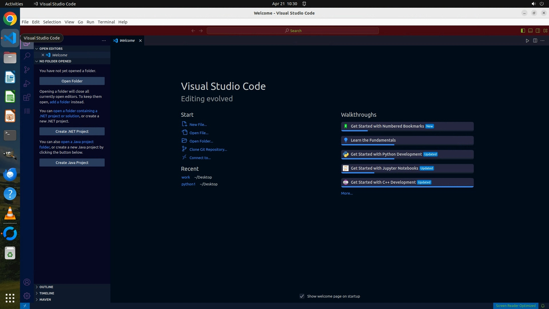Uncheck Show welcome page on startup
The height and width of the screenshot is (309, 549).
click(302, 296)
